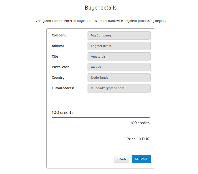Click the Postal code field 44568

[x=119, y=67]
